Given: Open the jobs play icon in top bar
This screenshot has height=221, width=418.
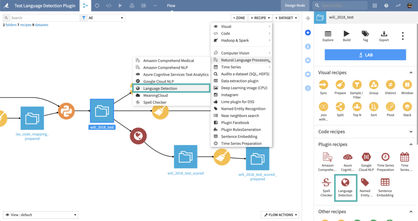Looking at the screenshot, I should 120,6.
